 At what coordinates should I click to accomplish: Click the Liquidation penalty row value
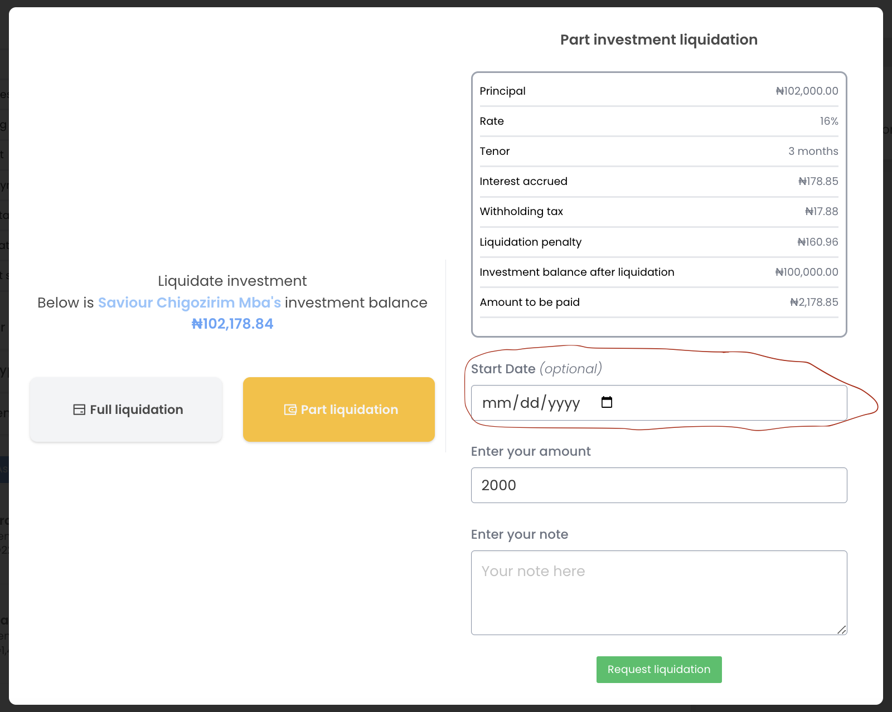(x=817, y=242)
